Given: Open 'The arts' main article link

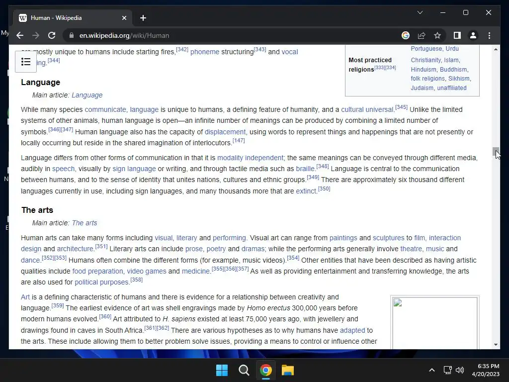Looking at the screenshot, I should (85, 223).
